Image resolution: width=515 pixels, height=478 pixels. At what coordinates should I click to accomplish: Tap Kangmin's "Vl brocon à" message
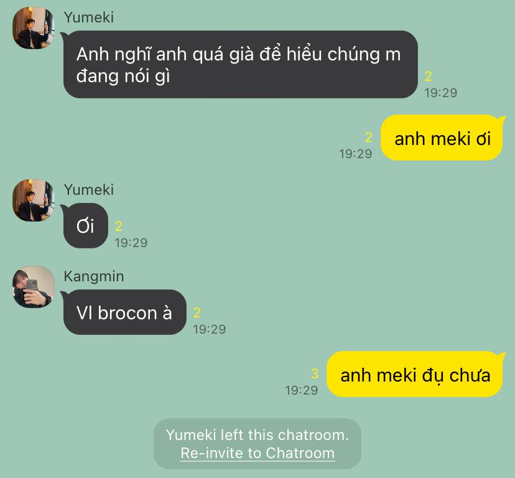point(124,312)
